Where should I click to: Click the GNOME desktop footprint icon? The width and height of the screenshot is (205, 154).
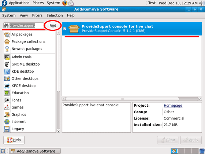click(7, 64)
